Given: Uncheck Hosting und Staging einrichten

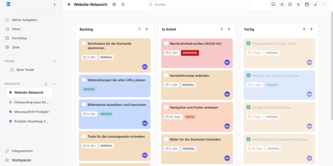Looking at the screenshot, I should point(248,75).
